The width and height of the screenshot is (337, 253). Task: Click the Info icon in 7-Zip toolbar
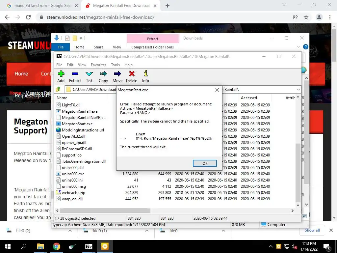[x=145, y=73]
